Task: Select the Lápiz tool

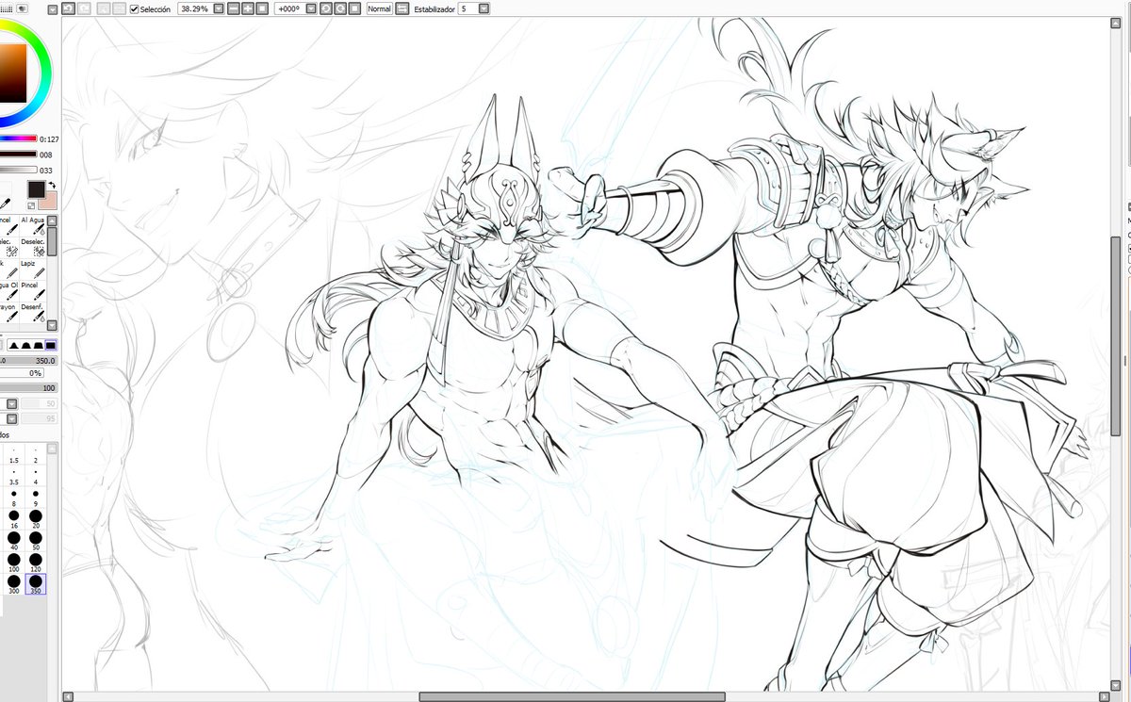Action: [x=34, y=269]
